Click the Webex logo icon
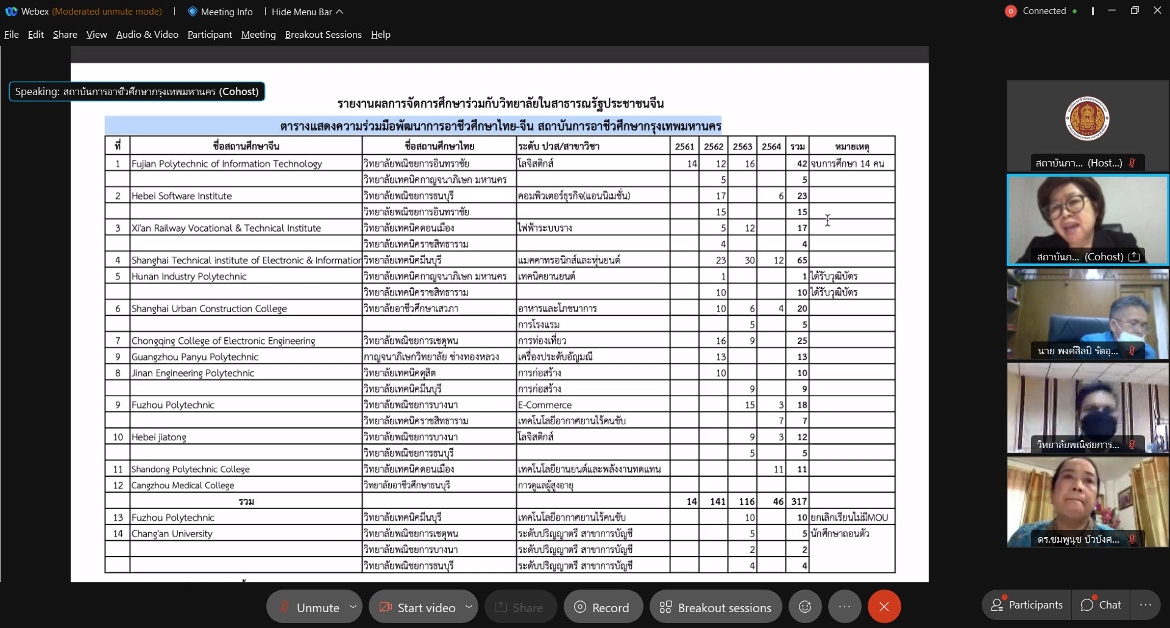Image resolution: width=1170 pixels, height=628 pixels. [11, 12]
